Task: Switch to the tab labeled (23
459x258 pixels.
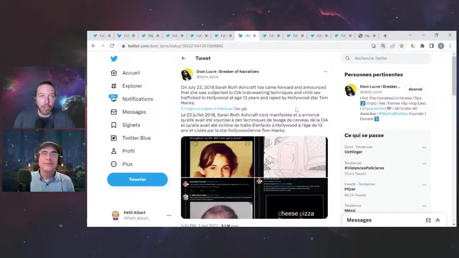Action: coord(127,36)
